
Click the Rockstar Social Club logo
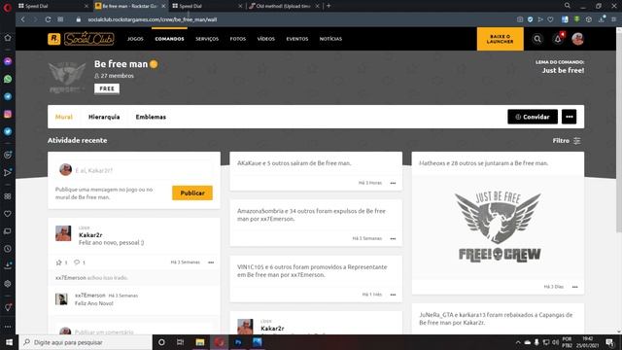[x=82, y=39]
